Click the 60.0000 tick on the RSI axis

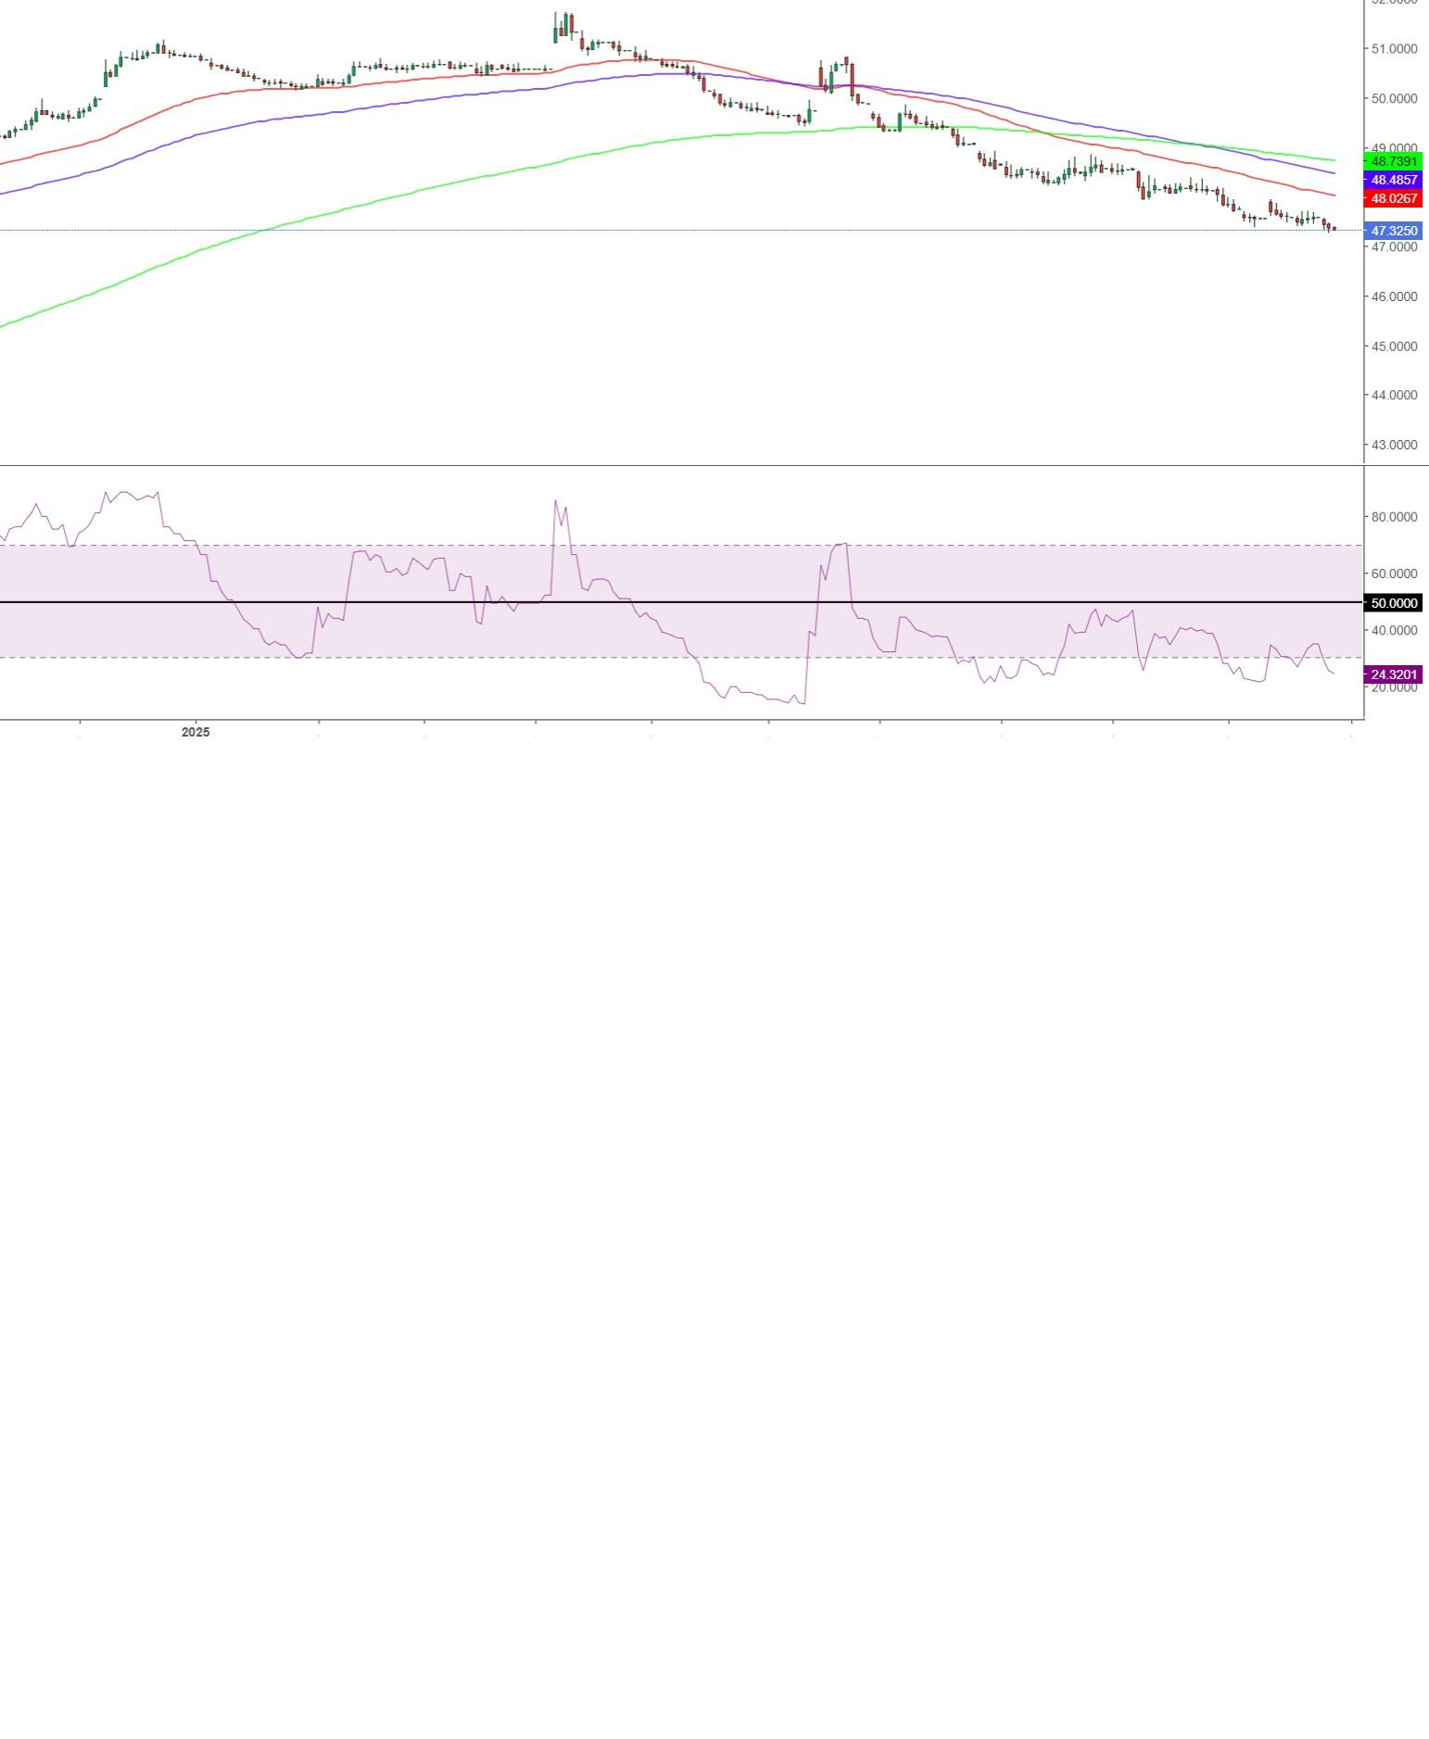coord(1394,574)
